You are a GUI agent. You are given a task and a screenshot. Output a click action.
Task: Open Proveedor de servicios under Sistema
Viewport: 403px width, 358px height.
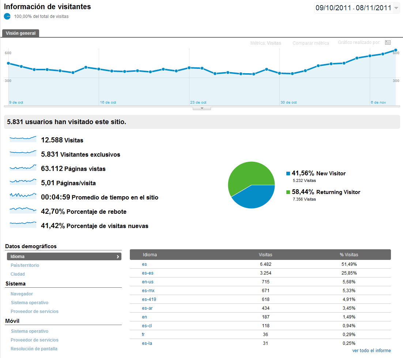click(34, 311)
